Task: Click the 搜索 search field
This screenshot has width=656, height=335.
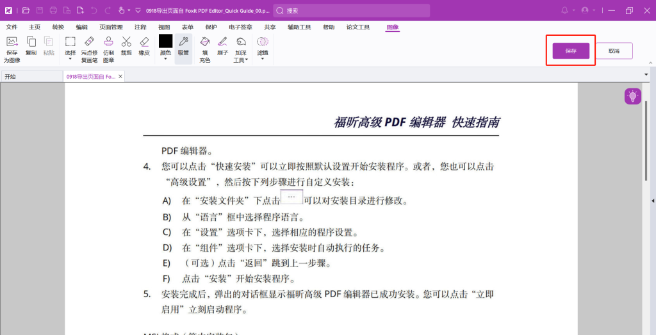Action: tap(352, 11)
